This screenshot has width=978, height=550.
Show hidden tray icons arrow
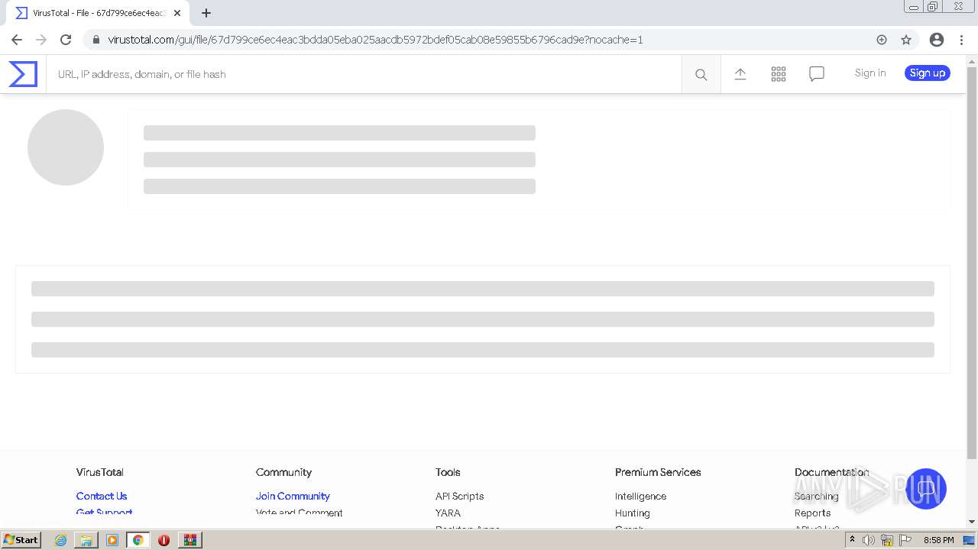click(852, 540)
